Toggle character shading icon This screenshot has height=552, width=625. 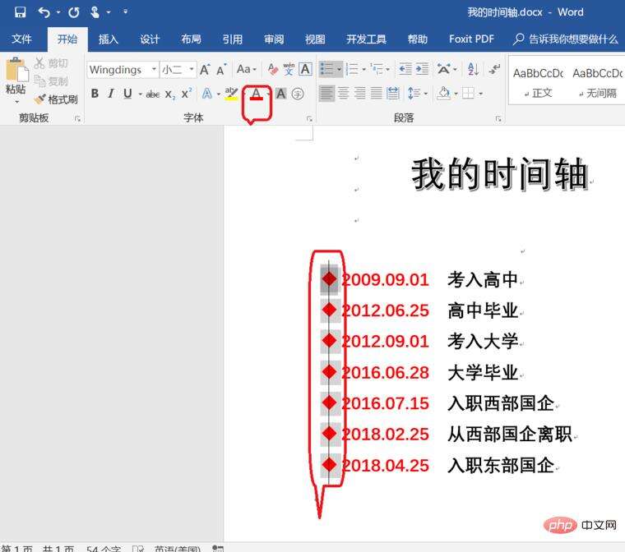[280, 94]
